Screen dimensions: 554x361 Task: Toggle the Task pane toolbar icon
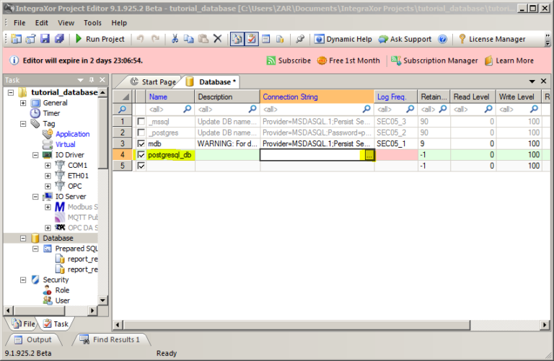251,39
